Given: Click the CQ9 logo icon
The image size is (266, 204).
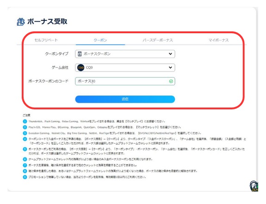Looking at the screenshot, I should click(x=80, y=67).
